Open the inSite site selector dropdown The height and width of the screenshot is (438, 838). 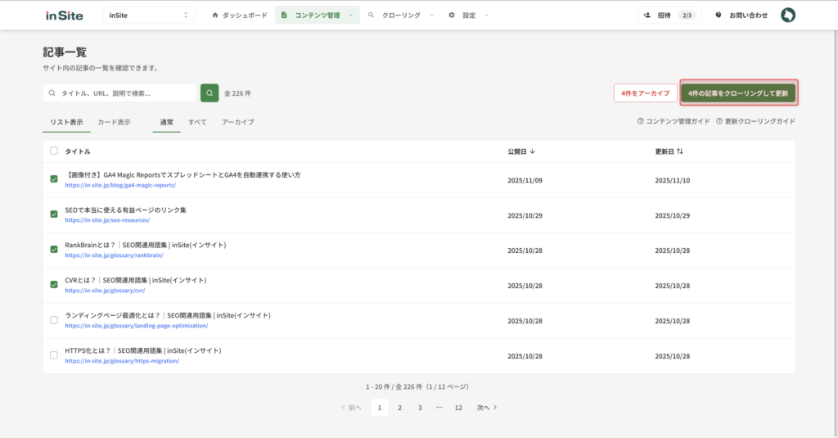pyautogui.click(x=149, y=15)
